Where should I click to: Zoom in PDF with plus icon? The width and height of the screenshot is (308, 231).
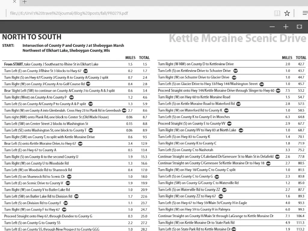coord(286,27)
